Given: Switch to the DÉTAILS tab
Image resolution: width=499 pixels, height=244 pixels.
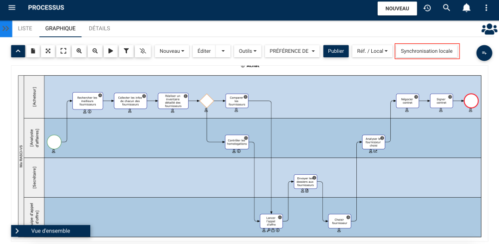Looking at the screenshot, I should [99, 28].
